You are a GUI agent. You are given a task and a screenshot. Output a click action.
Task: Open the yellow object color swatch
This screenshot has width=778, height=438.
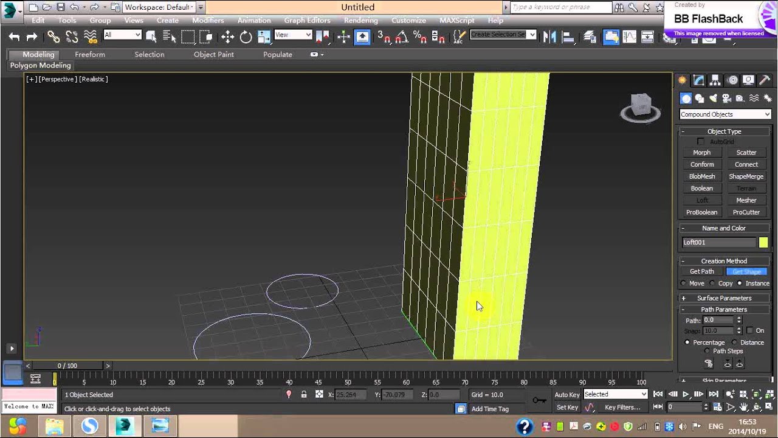pyautogui.click(x=763, y=243)
